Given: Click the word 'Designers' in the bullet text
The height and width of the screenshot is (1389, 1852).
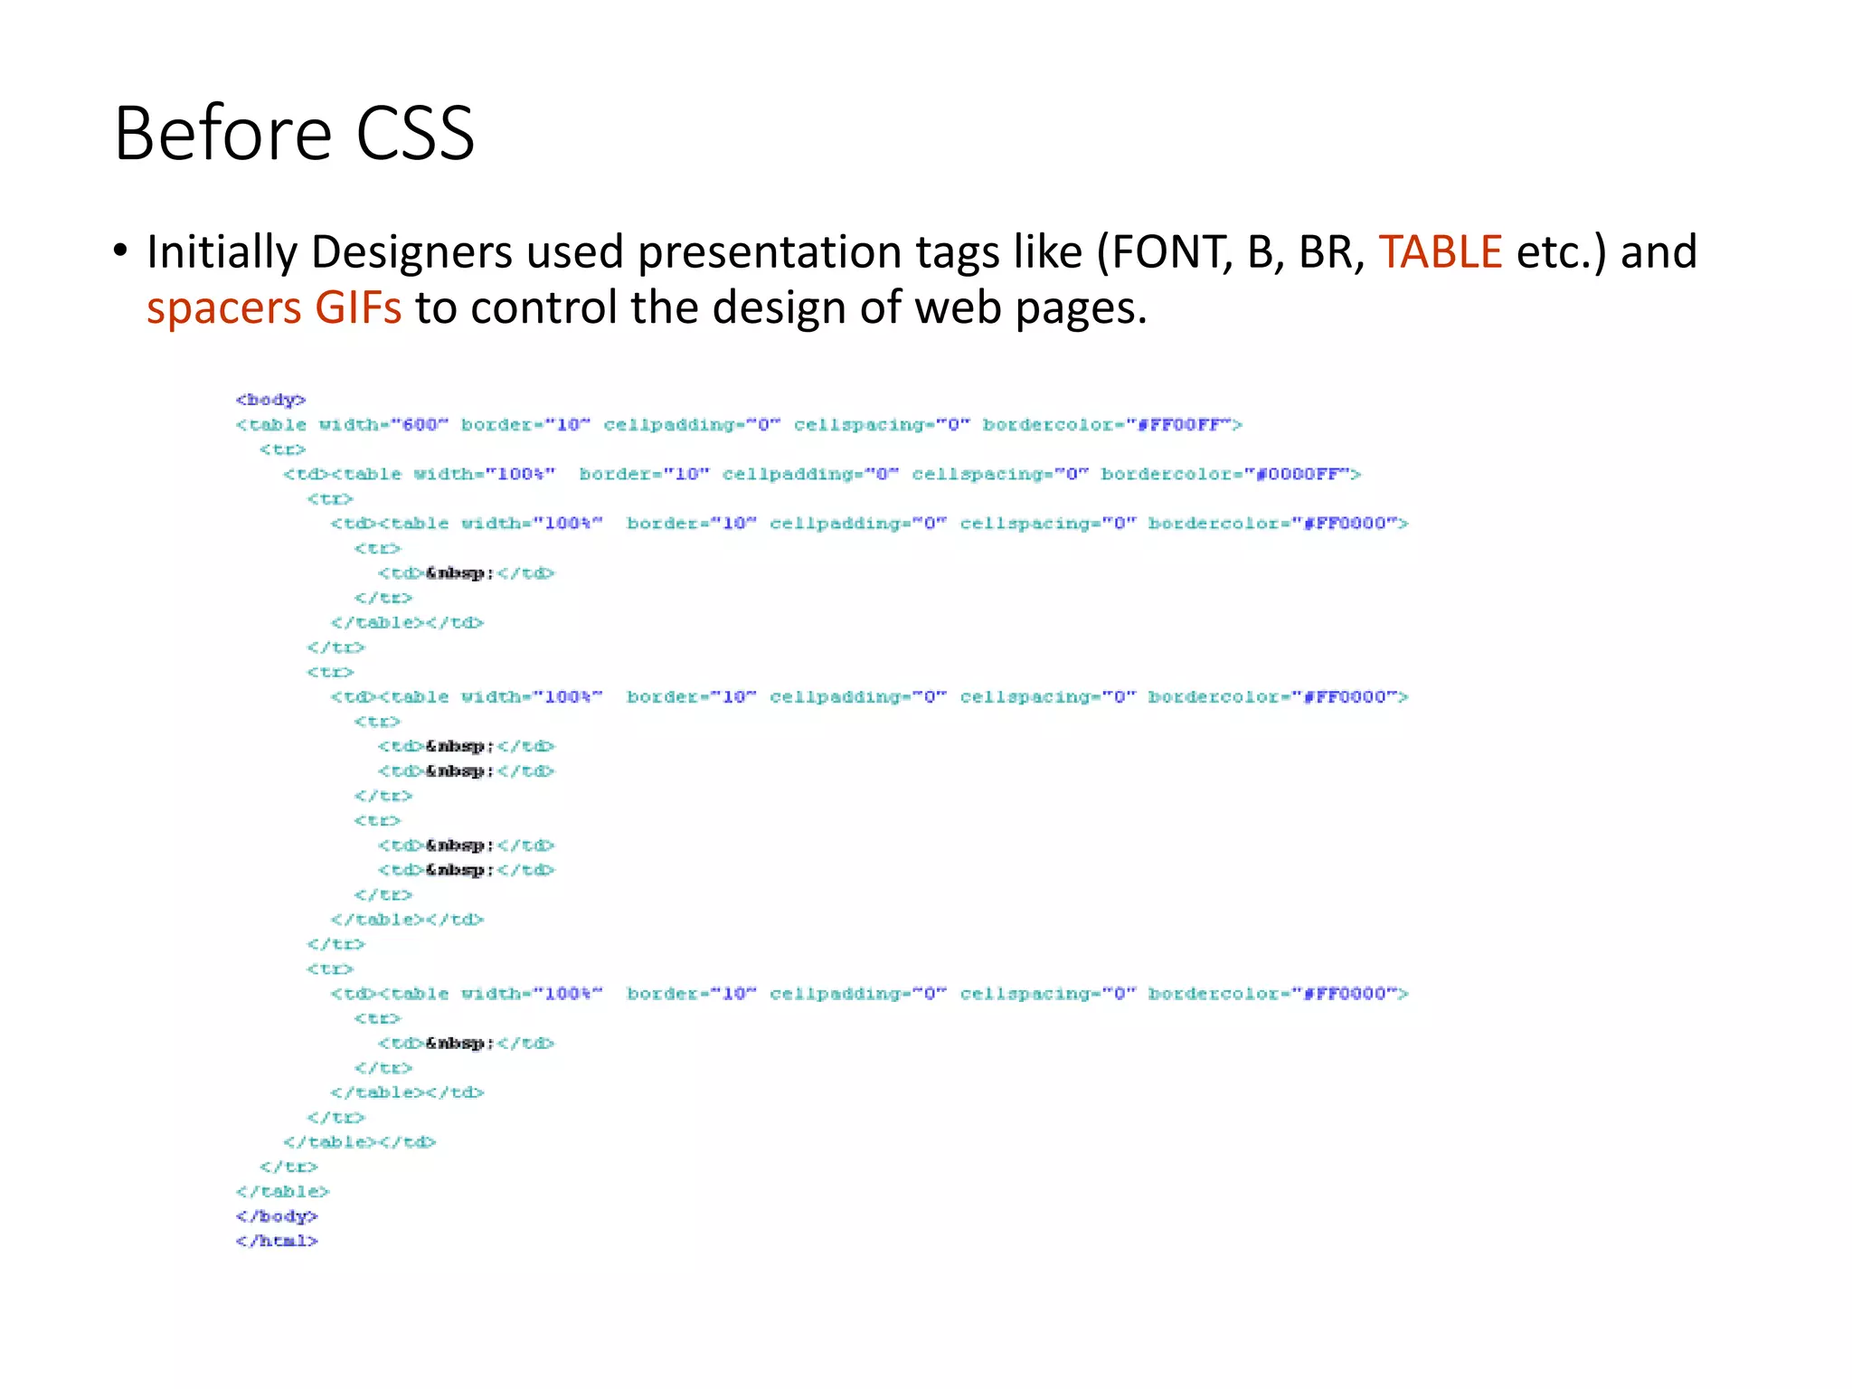Looking at the screenshot, I should click(414, 251).
